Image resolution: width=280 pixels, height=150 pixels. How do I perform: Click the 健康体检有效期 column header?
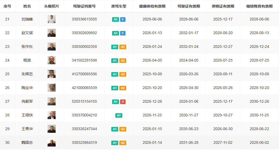(x=152, y=6)
